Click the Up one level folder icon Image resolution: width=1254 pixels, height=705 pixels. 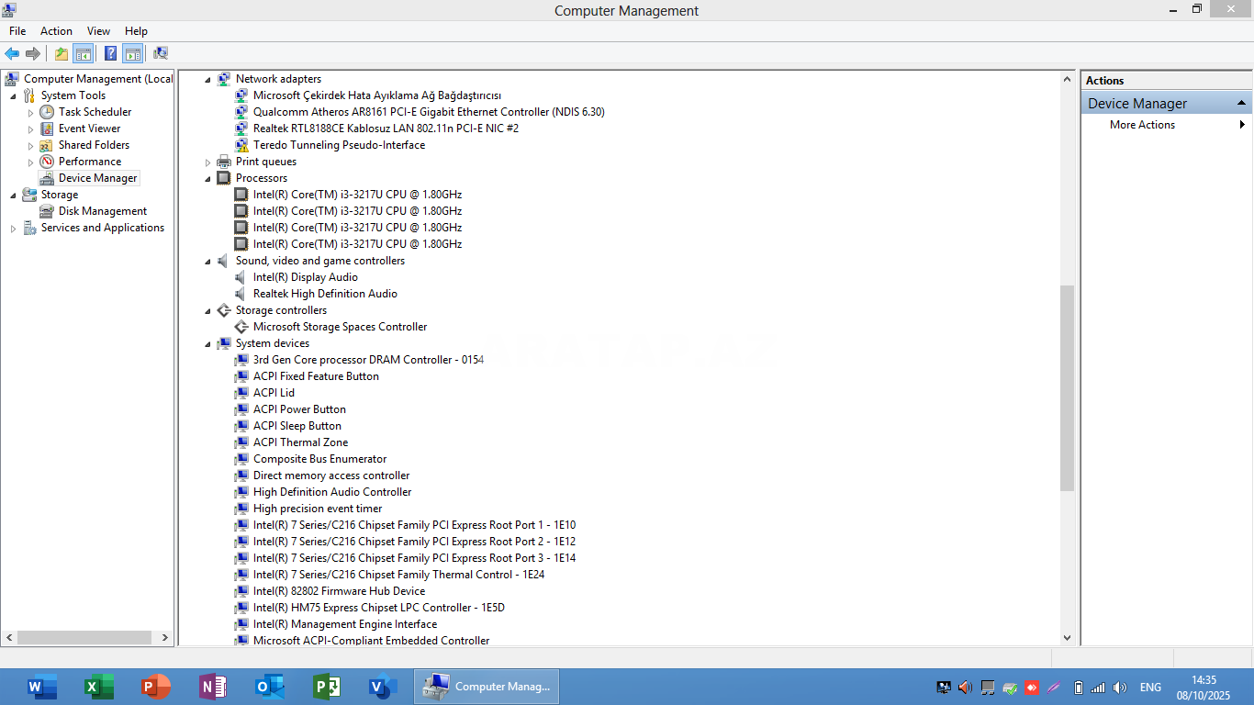click(x=62, y=53)
